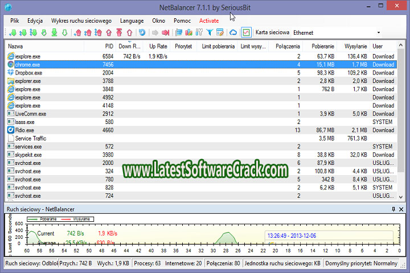410x273 pixels.
Task: Sort by the Połączenia column header
Action: 286,46
